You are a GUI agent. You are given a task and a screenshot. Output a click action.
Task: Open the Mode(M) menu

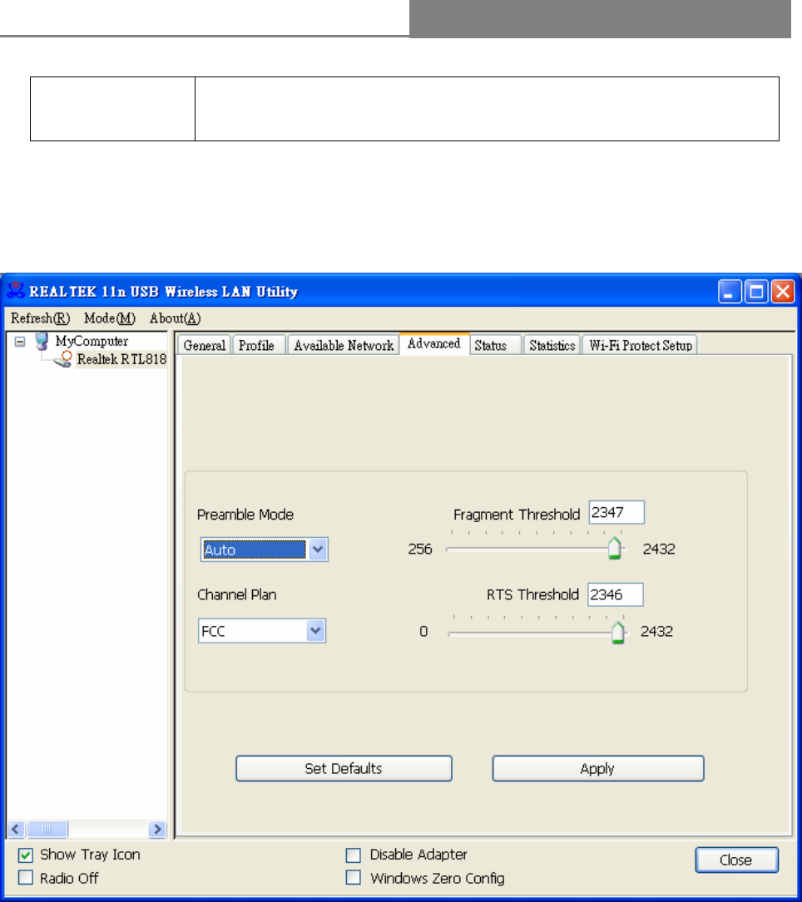pos(109,318)
